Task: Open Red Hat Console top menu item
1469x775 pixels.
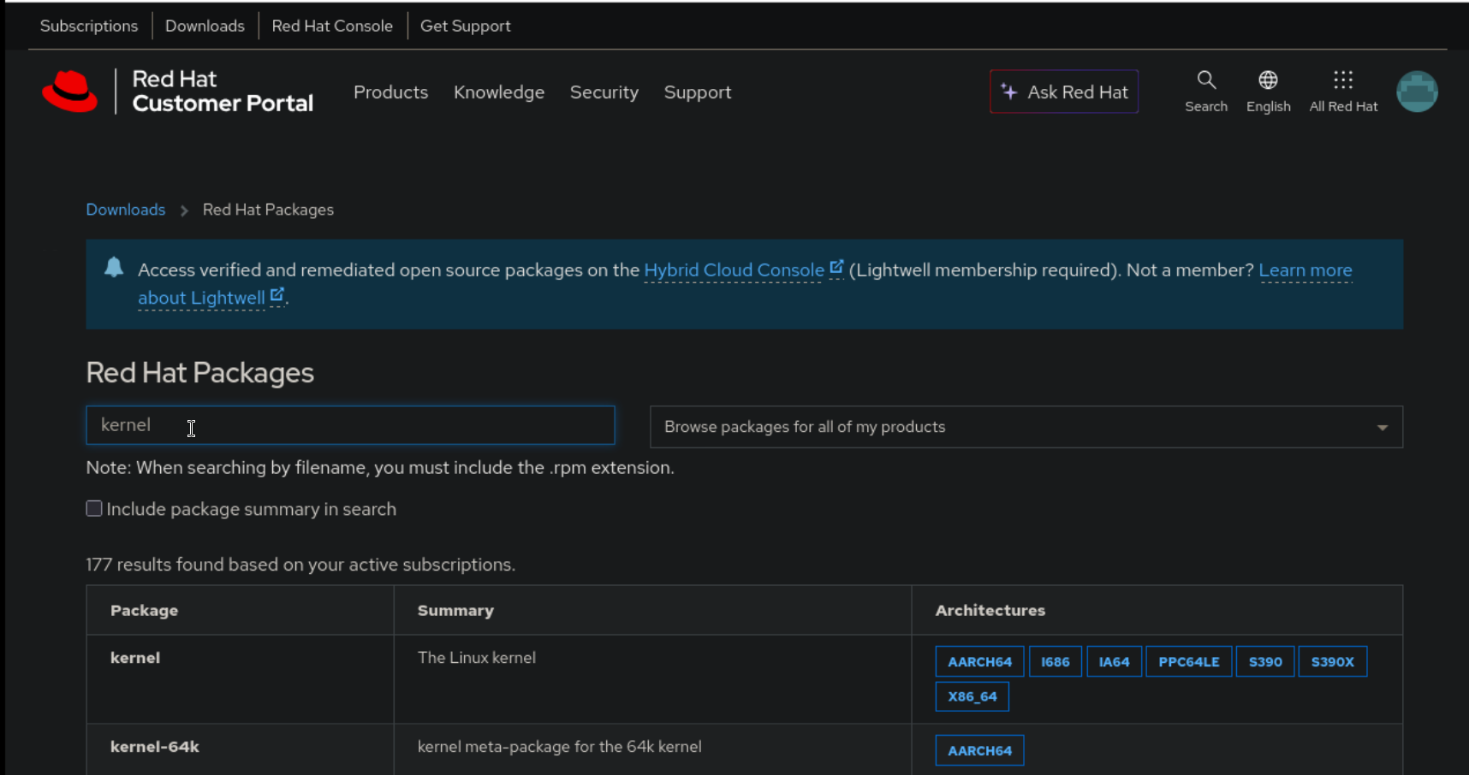Action: (332, 26)
